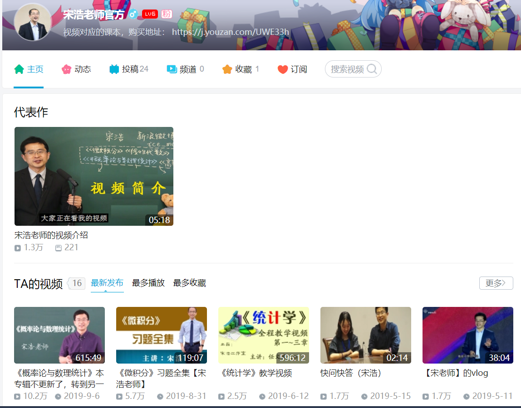Open the 统计学 video thumbnail
Image resolution: width=521 pixels, height=408 pixels.
[264, 335]
